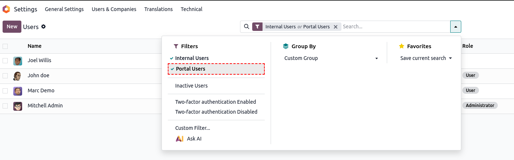
Task: Open the Users & Companies menu
Action: [114, 9]
